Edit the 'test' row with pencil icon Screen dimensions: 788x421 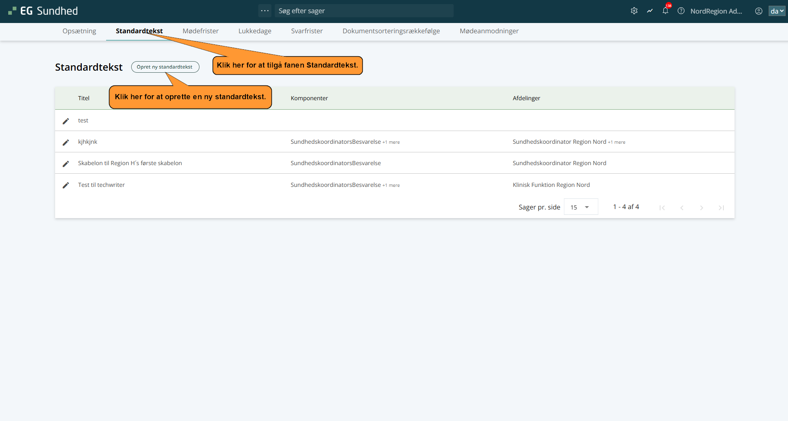tap(66, 121)
